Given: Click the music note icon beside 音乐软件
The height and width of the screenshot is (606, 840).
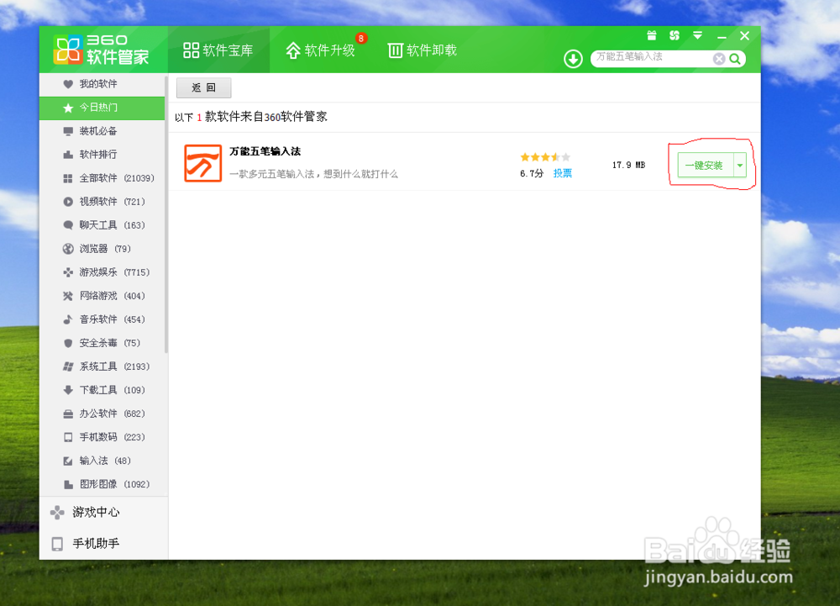Looking at the screenshot, I should (68, 319).
